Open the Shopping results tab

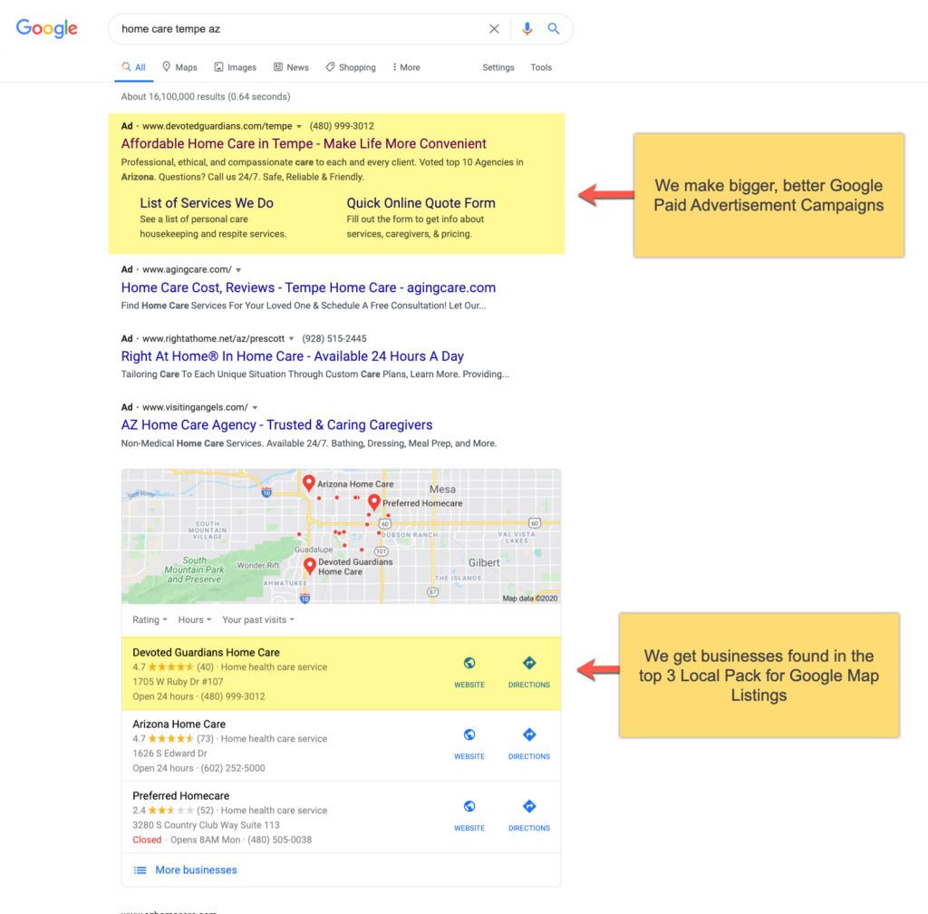[x=351, y=67]
